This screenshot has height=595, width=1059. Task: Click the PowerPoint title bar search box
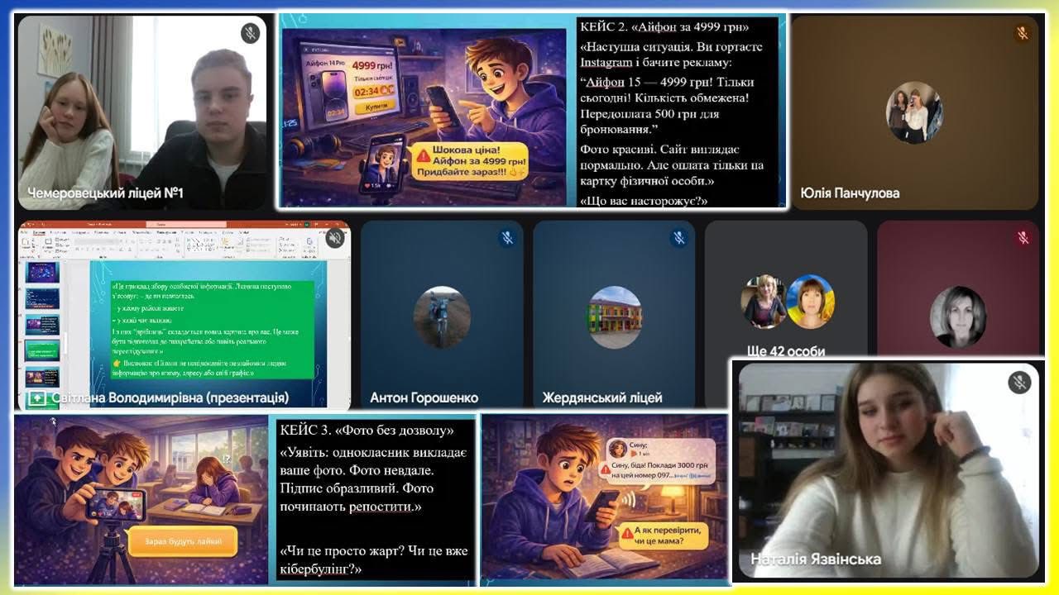pyautogui.click(x=161, y=225)
